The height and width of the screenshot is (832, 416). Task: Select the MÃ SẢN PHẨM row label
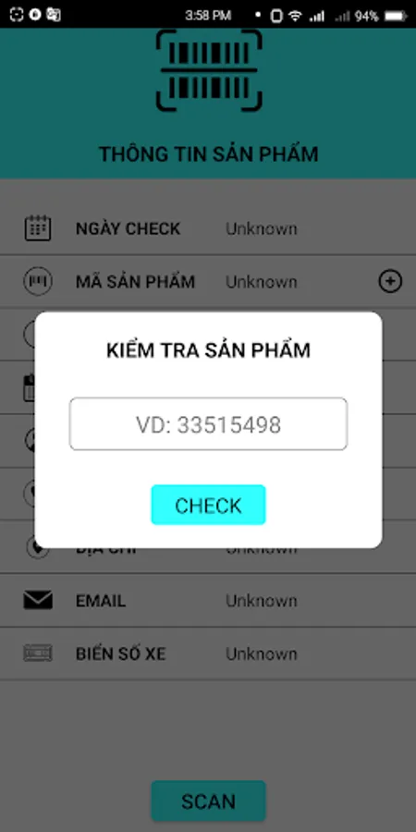coord(135,281)
